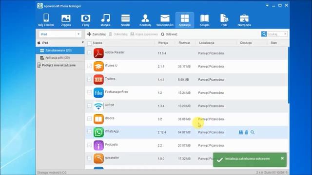Click the search magnifier icon
Image resolution: width=312 pixels, height=175 pixels.
pyautogui.click(x=264, y=34)
